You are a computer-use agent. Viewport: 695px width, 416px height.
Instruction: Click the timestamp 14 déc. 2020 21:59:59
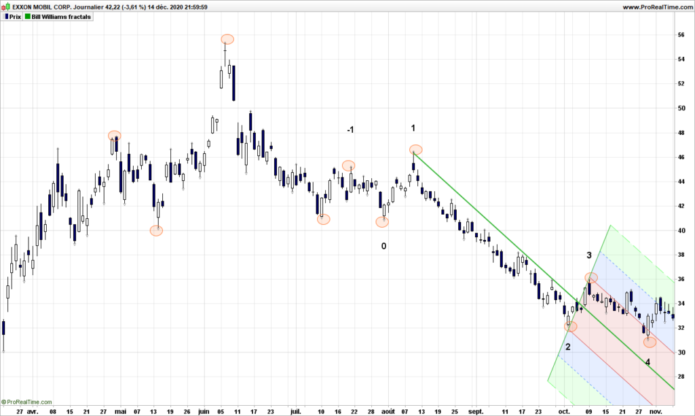click(178, 7)
